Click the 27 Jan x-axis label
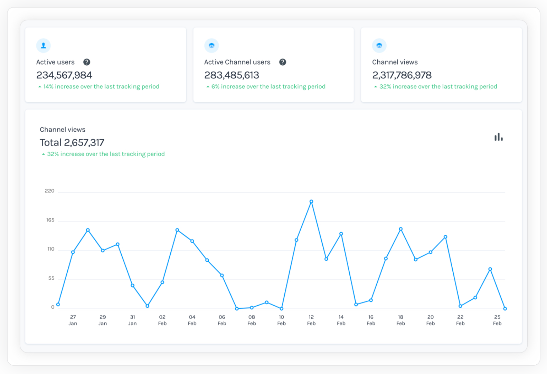Viewport: 547px width, 374px height. (73, 320)
